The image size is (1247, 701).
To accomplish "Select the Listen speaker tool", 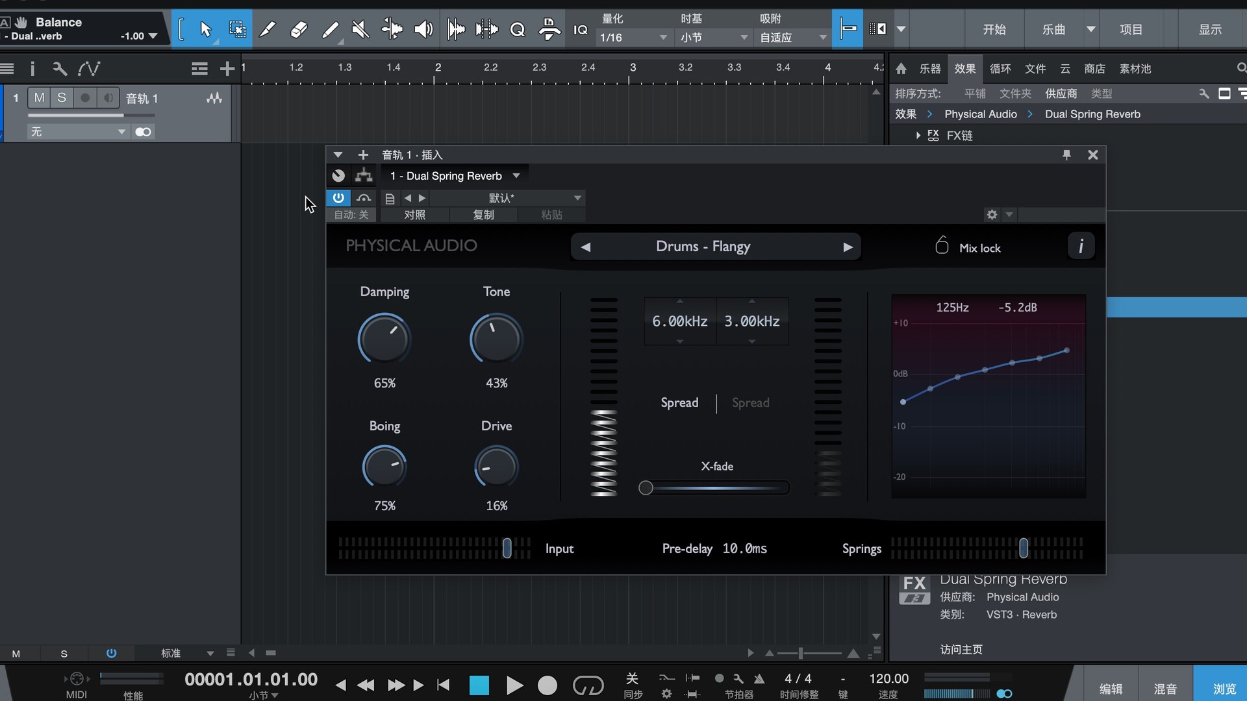I will pos(423,29).
